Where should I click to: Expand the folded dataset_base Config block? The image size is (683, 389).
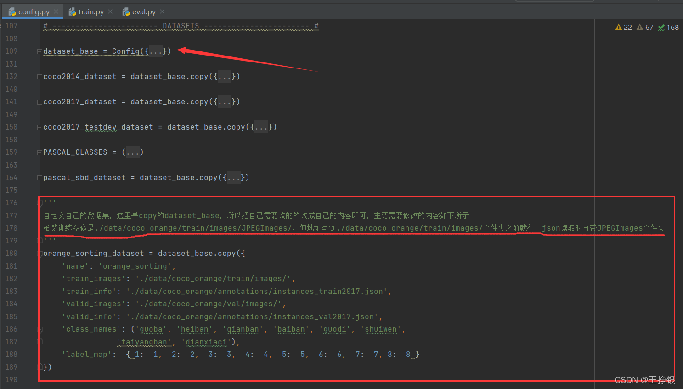pos(40,51)
